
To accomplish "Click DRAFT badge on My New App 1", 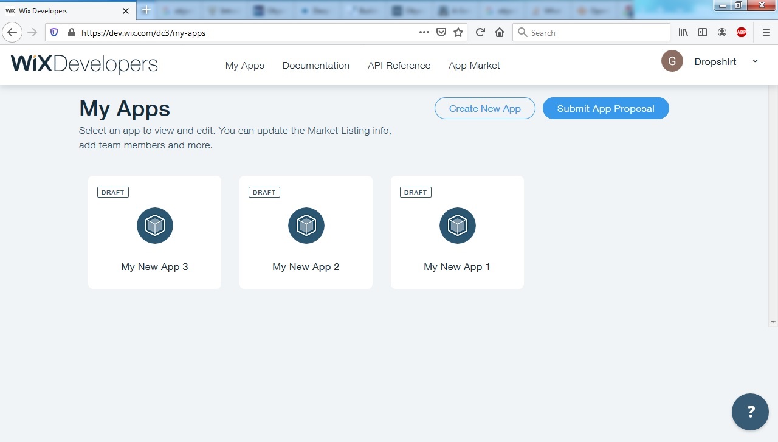I will click(416, 192).
